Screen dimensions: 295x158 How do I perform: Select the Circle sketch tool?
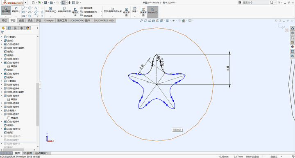tap(30, 8)
